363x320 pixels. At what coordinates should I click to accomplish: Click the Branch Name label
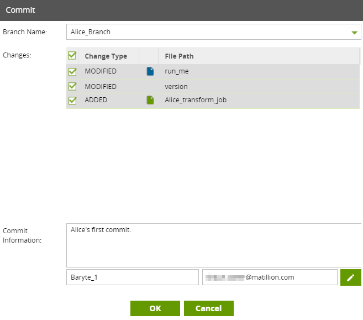click(25, 32)
